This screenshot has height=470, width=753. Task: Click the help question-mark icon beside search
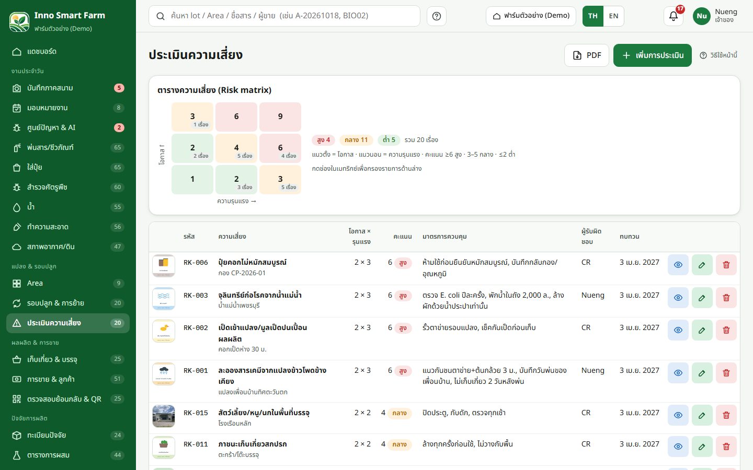point(437,16)
